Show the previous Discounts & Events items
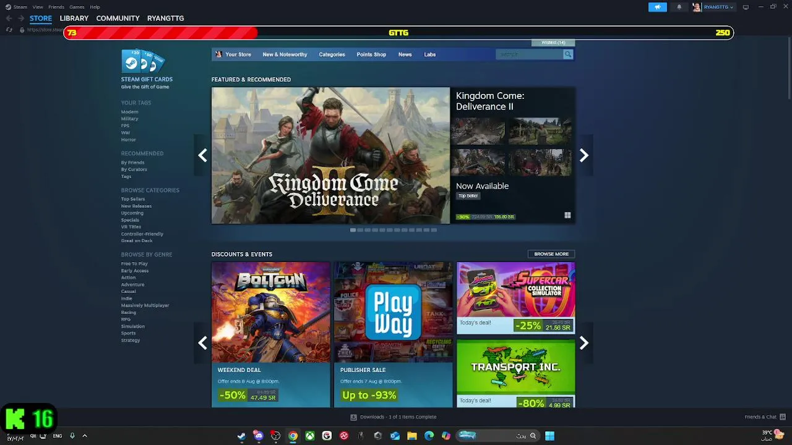The height and width of the screenshot is (445, 792). pyautogui.click(x=202, y=343)
